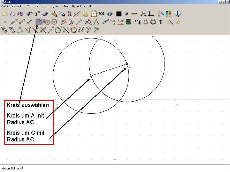This screenshot has width=230, height=172.
Task: Click the blue left-right replay arrows
Action: (110, 14)
